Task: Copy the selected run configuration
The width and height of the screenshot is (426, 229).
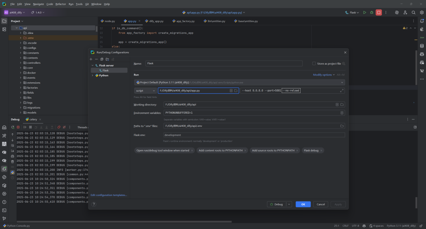Action: [102, 59]
